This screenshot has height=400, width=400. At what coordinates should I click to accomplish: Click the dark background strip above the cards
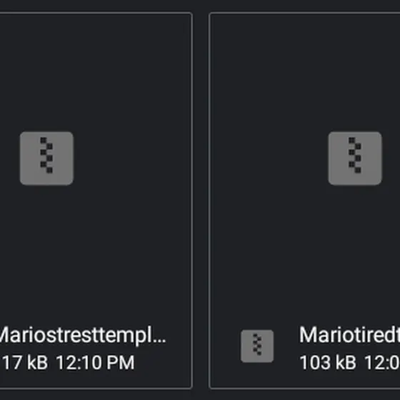(200, 5)
